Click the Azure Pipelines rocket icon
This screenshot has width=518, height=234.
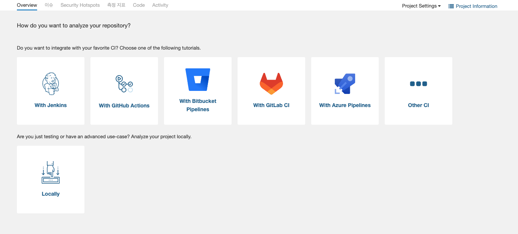345,84
